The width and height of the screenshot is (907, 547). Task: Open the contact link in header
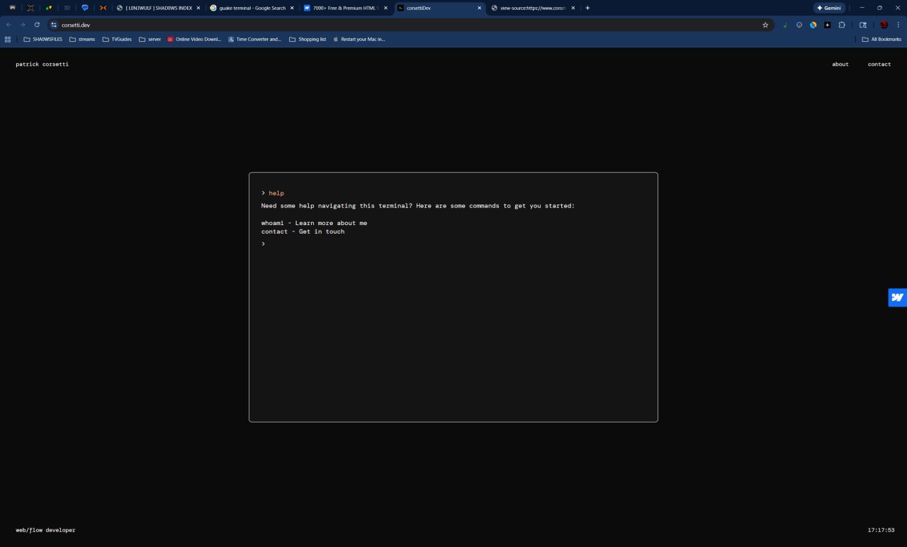coord(879,64)
